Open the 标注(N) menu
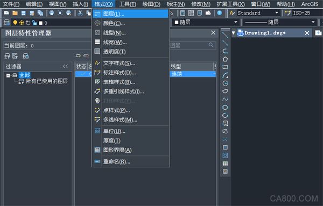The width and height of the screenshot is (323, 206). click(175, 4)
